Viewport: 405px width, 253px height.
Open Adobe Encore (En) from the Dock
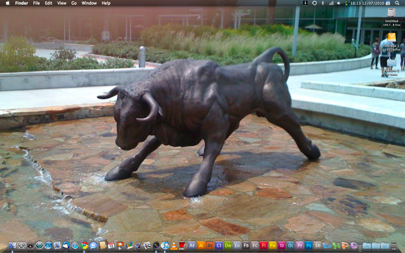237,245
